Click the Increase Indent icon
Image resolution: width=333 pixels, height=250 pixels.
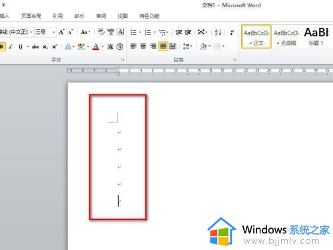[x=188, y=33]
